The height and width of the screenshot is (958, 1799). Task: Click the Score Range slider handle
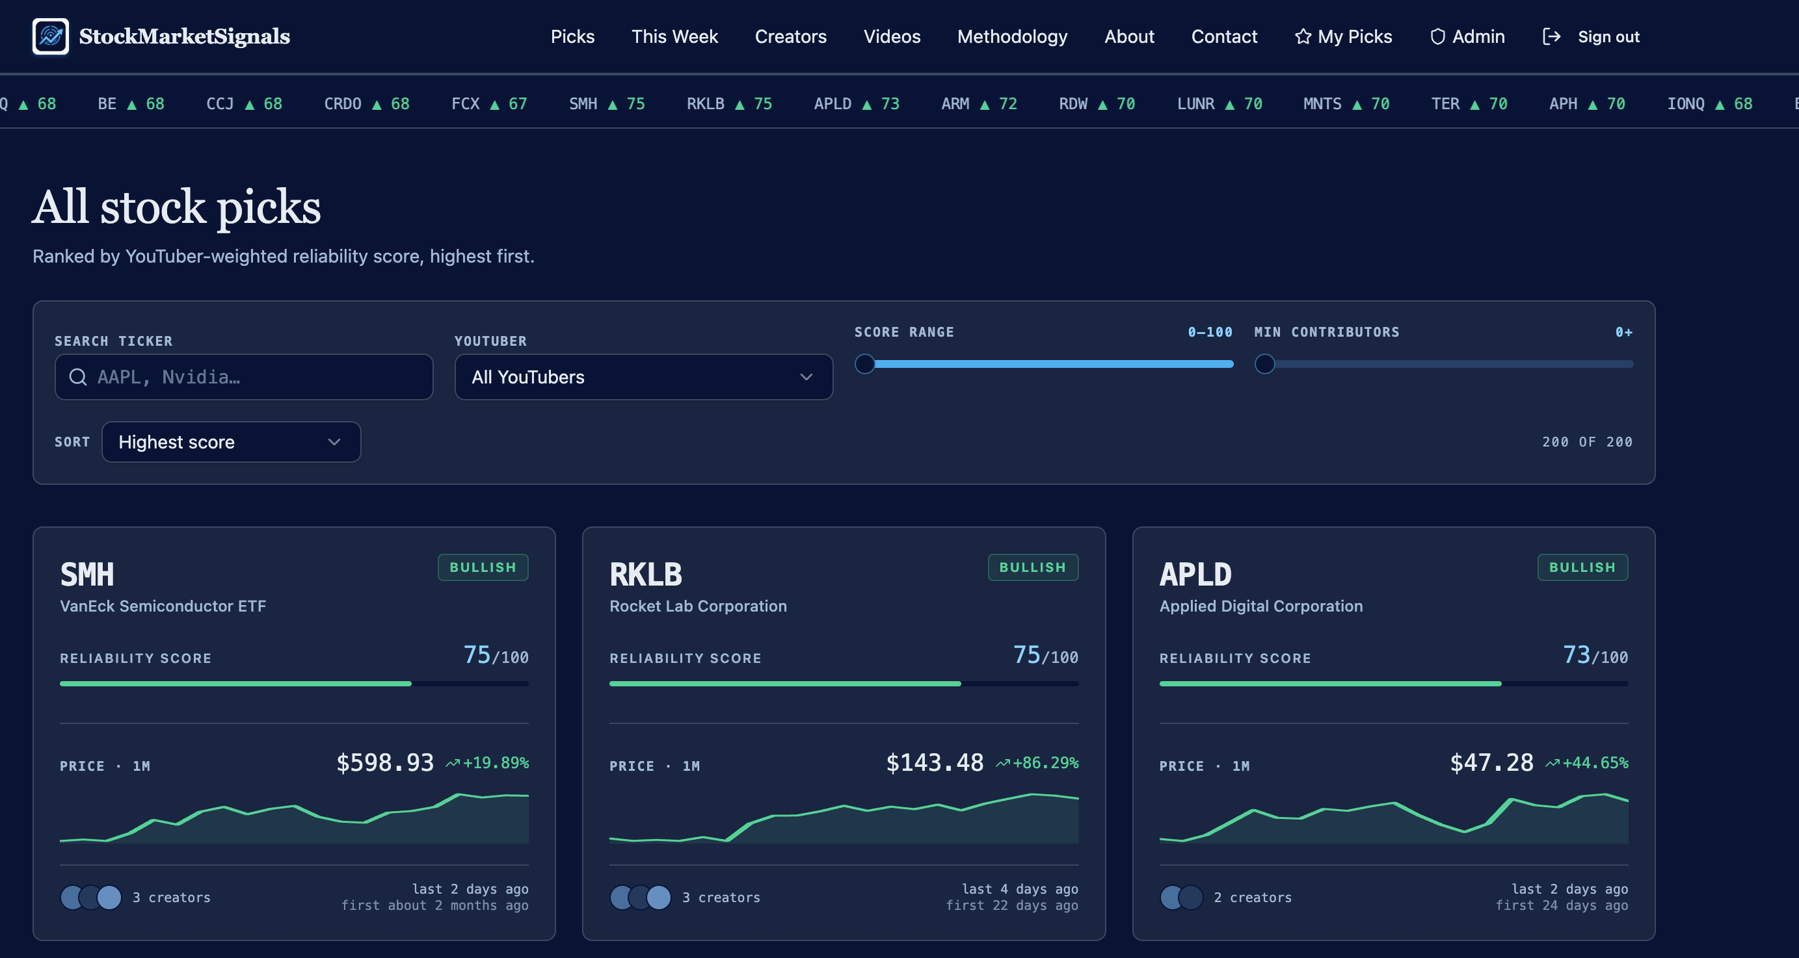864,363
